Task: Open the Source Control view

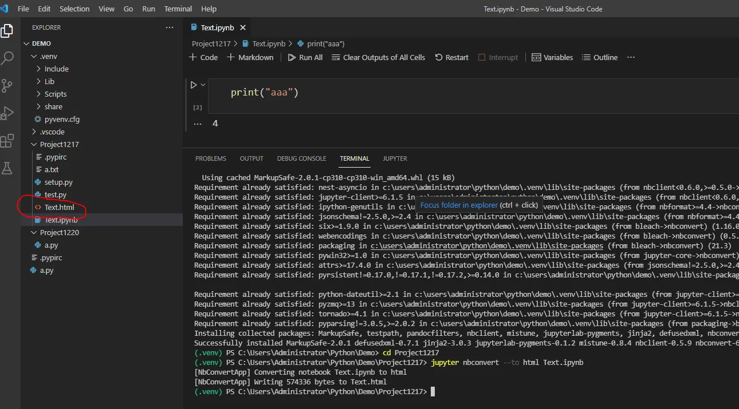Action: [x=7, y=86]
